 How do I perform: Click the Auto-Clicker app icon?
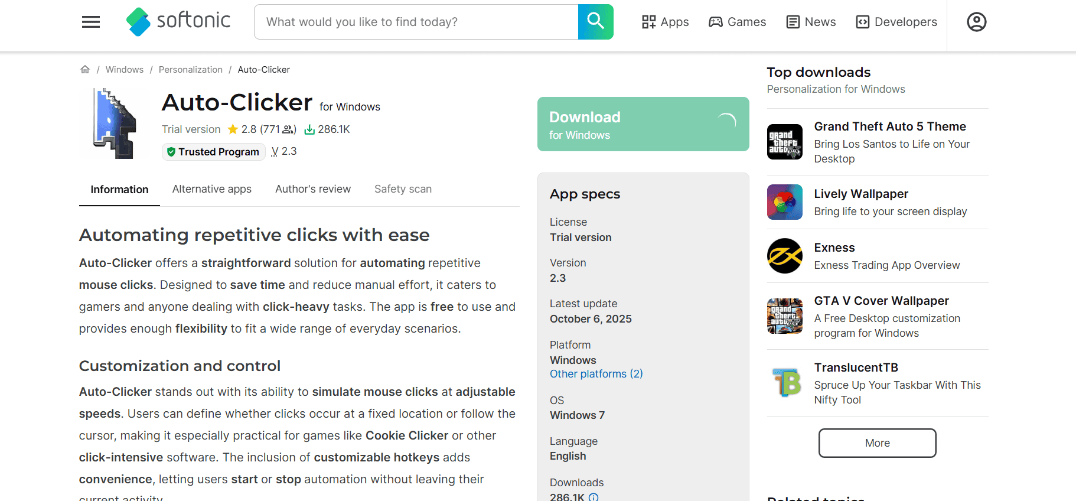(x=115, y=123)
